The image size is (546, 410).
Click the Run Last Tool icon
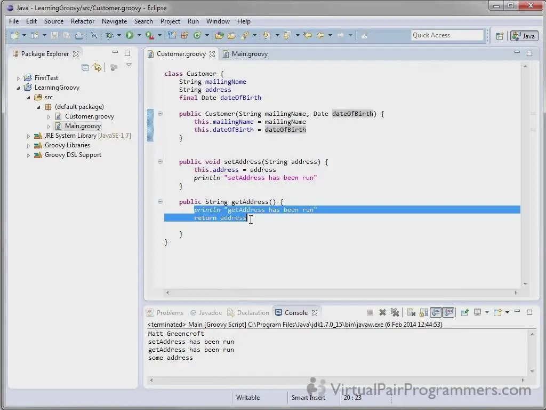click(150, 35)
